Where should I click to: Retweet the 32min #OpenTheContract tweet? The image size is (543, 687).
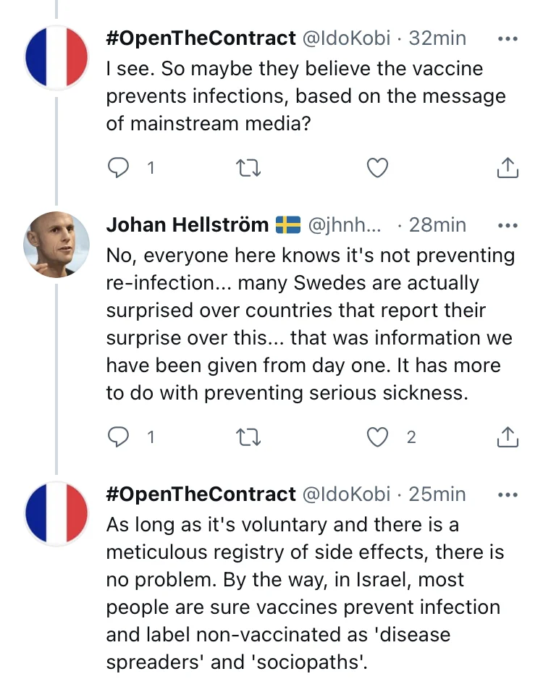[249, 168]
